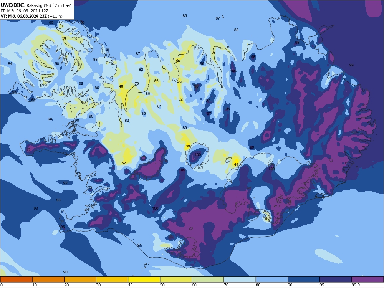Pick the bright yellow 40–50 legend swatch
This screenshot has width=384, height=288.
(144, 280)
